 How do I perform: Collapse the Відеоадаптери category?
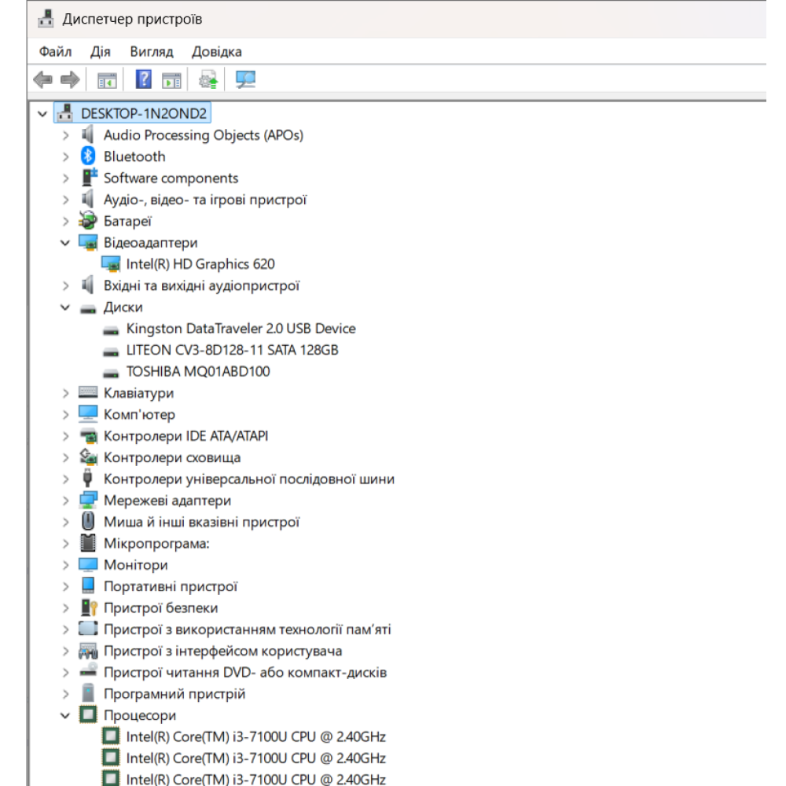[65, 243]
